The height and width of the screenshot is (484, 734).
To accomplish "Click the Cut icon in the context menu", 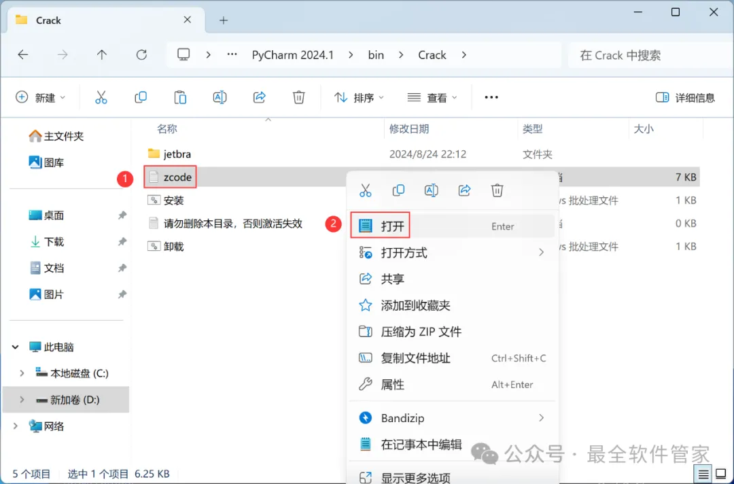I will pyautogui.click(x=366, y=190).
